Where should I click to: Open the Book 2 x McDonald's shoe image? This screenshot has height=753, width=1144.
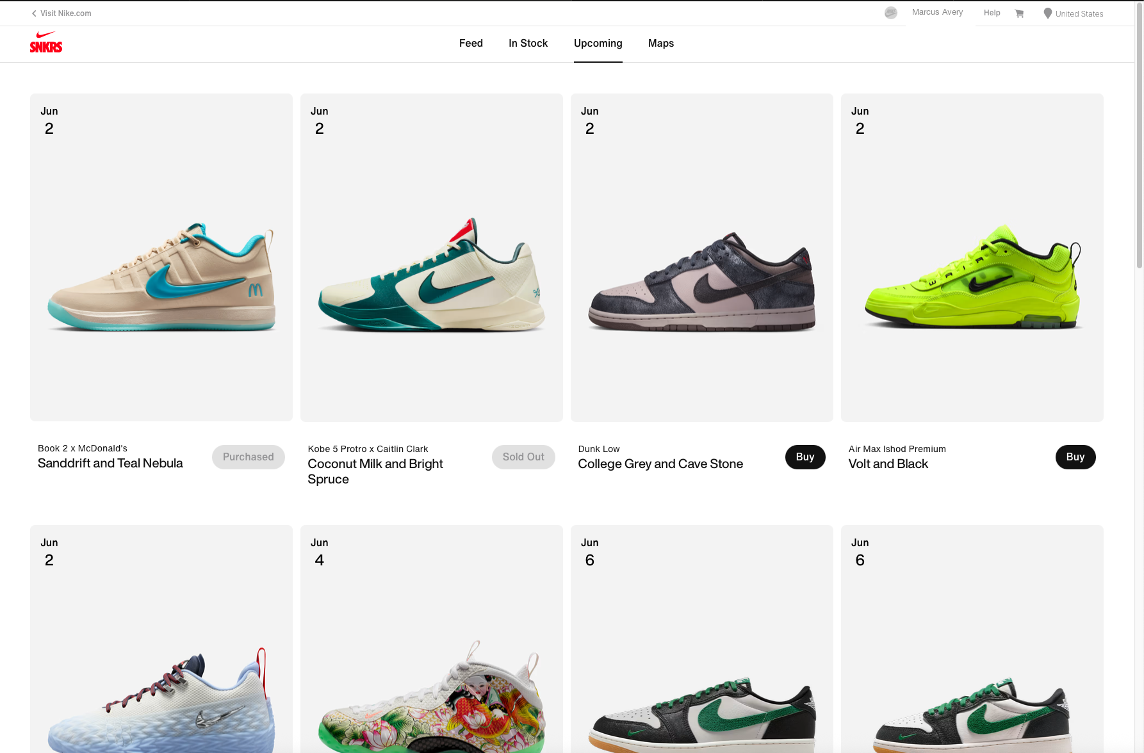161,257
